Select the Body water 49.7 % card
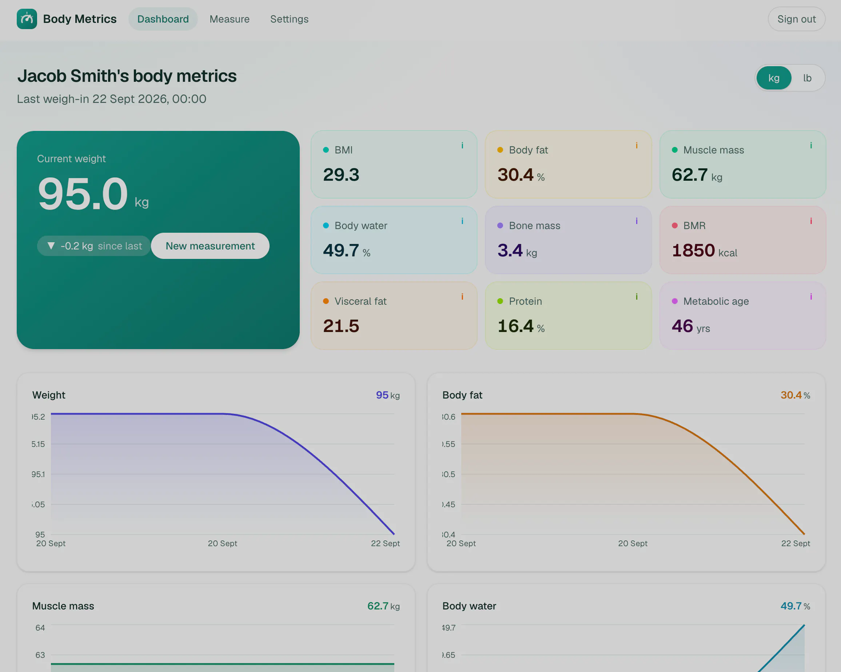 [x=394, y=240]
